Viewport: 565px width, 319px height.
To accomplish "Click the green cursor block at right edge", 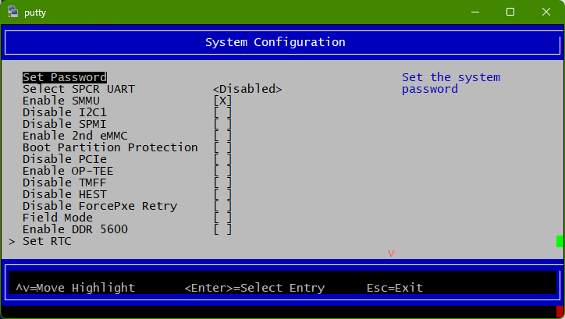I will tap(560, 241).
